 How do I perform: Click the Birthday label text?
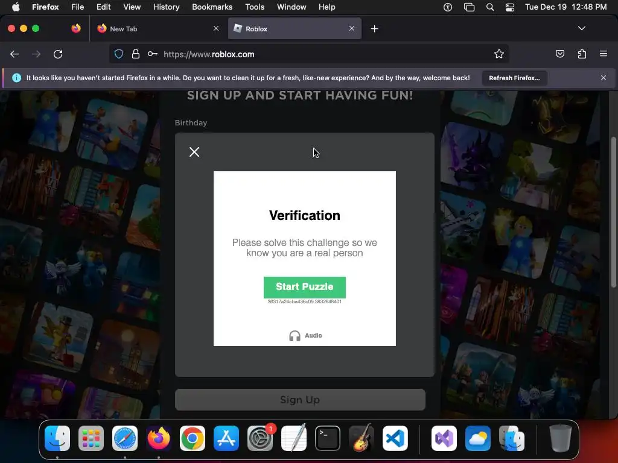point(191,123)
